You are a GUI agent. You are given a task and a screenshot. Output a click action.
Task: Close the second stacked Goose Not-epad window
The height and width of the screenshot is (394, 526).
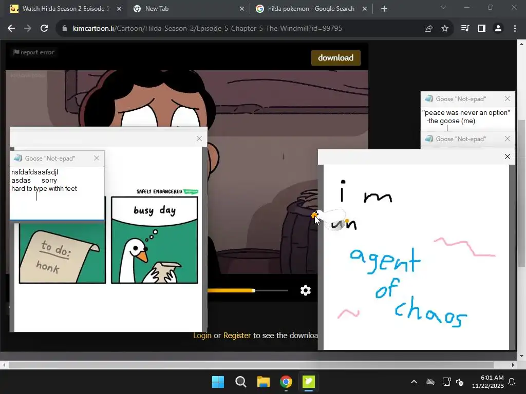[x=507, y=139]
